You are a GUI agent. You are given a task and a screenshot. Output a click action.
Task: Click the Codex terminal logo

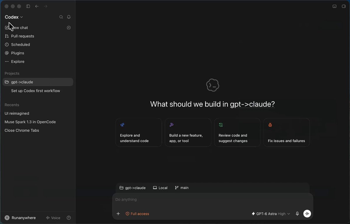213,85
